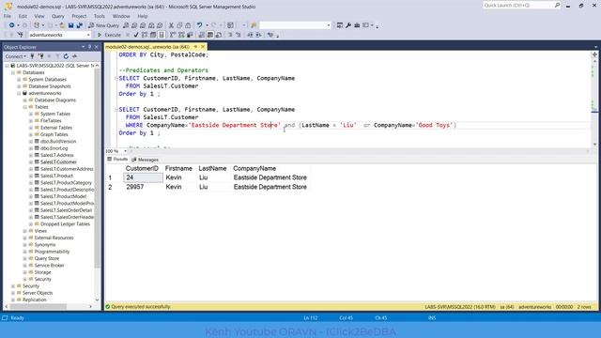
Task: Toggle auto-hide pin on Object Explorer
Action: pyautogui.click(x=90, y=47)
